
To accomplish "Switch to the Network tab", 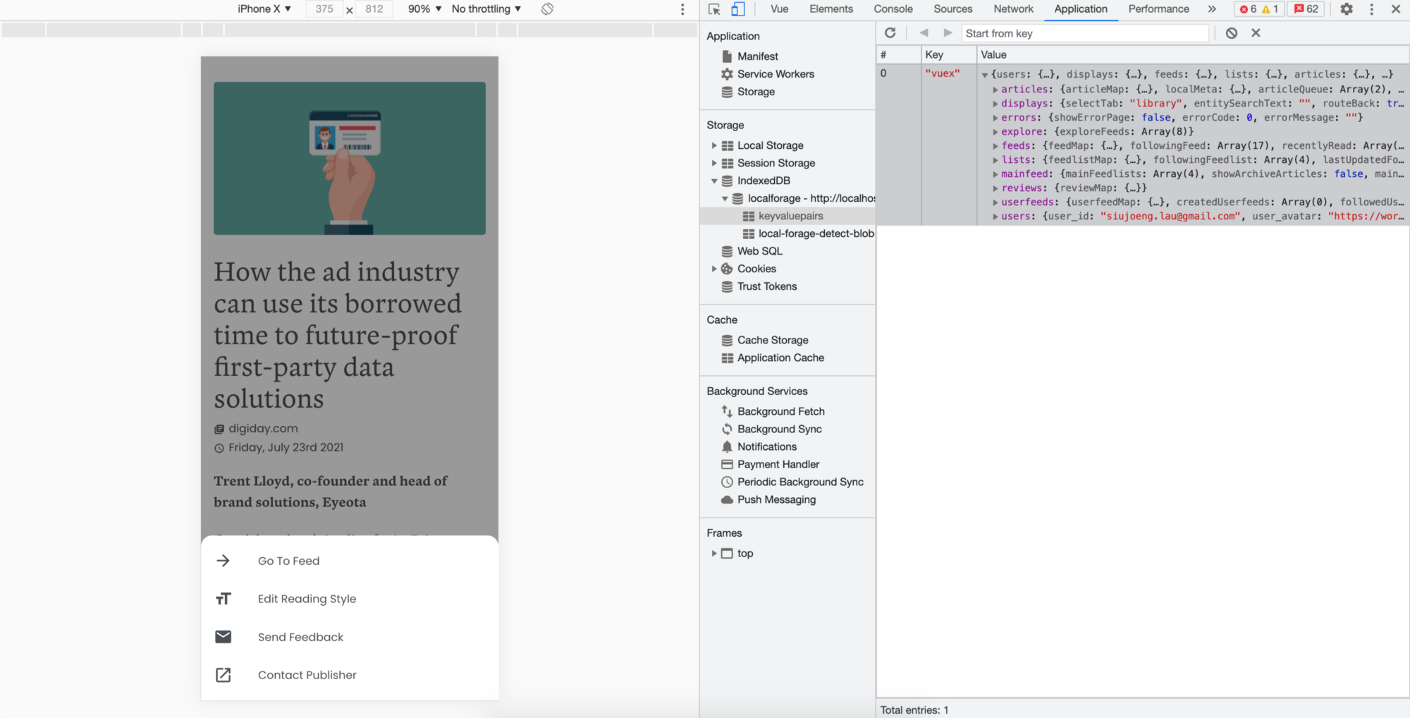I will [1013, 9].
